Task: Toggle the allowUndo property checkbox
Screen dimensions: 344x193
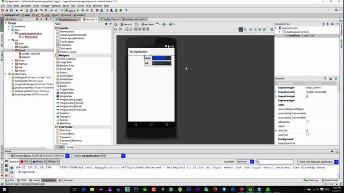Action: (307, 122)
